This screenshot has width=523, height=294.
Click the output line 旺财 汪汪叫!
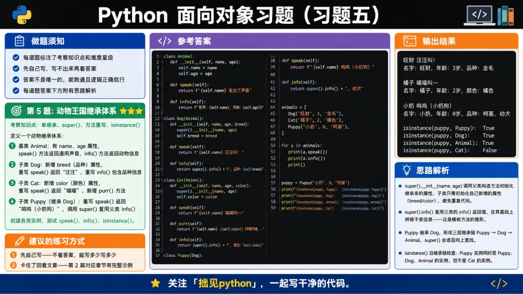(419, 60)
